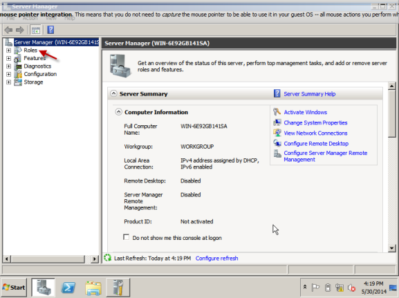Toggle the show/hide console tree toolbar icon
This screenshot has width=399, height=298.
(x=36, y=30)
